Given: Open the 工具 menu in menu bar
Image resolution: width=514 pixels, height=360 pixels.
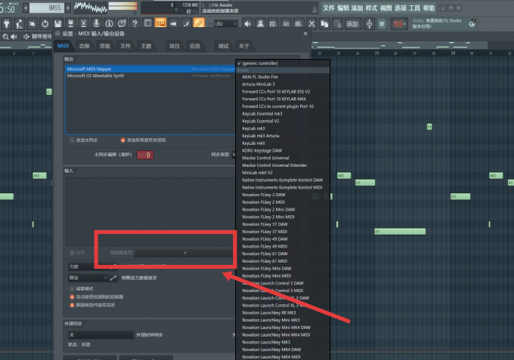Looking at the screenshot, I should (414, 8).
